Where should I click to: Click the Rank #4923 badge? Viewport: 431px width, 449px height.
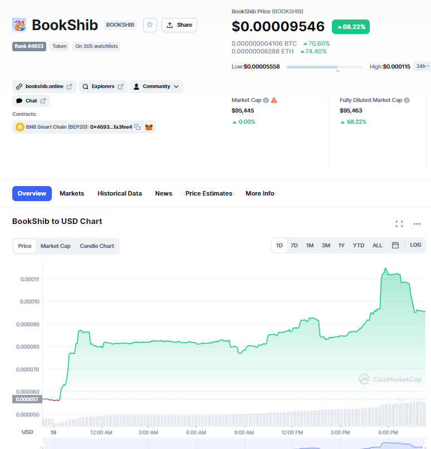29,46
